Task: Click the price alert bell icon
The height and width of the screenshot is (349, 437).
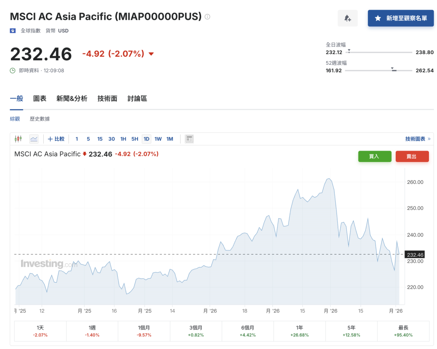Action: coord(348,18)
